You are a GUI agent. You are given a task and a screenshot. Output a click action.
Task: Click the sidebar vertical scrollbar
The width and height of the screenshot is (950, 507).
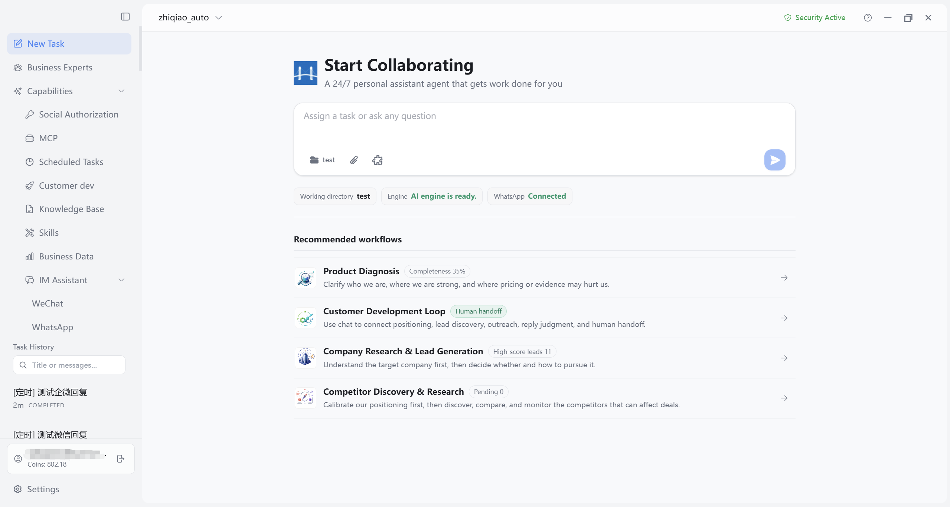click(x=140, y=48)
